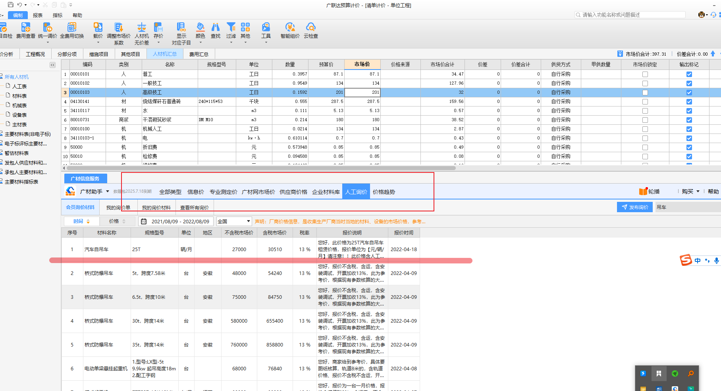Toggle 输出标记 checkbox for 折旧费 row
This screenshot has height=391, width=721.
[x=689, y=147]
